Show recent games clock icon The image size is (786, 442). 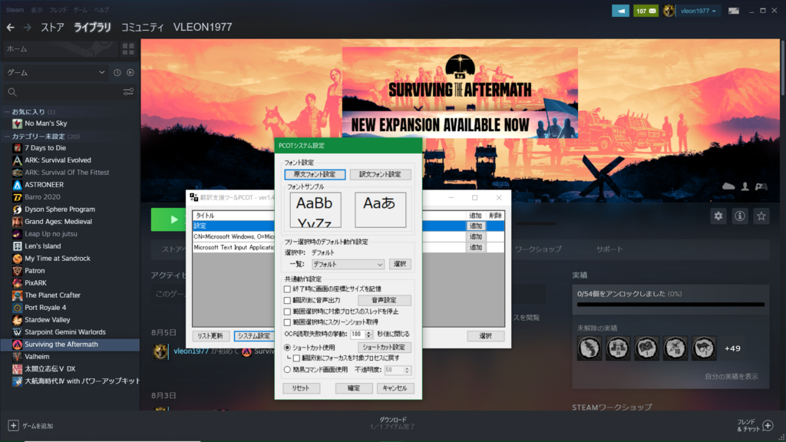[117, 73]
